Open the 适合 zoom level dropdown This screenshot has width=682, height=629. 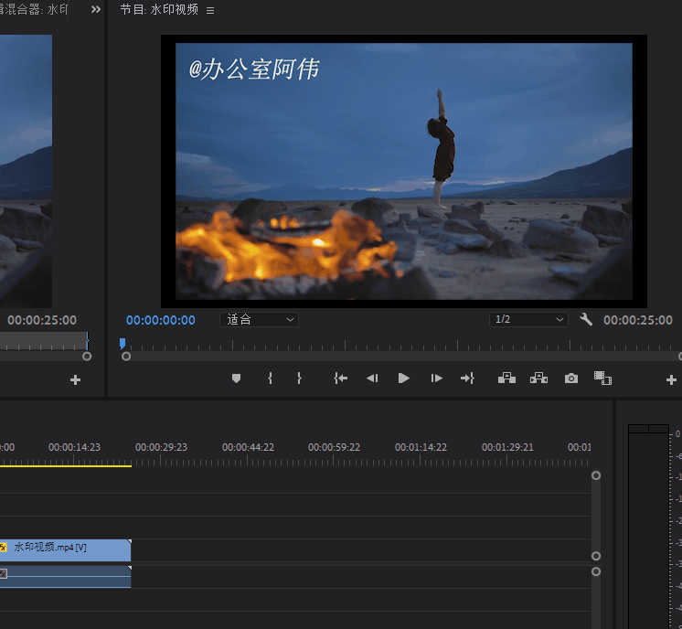260,320
